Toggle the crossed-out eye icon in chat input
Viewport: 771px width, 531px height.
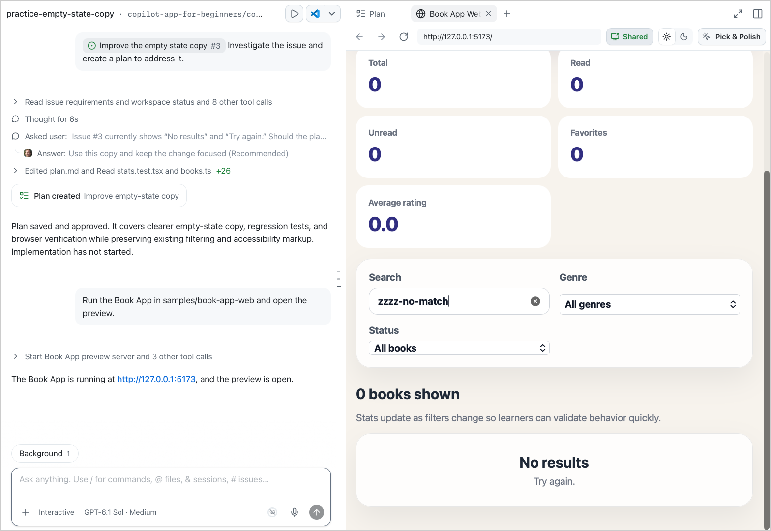tap(272, 512)
